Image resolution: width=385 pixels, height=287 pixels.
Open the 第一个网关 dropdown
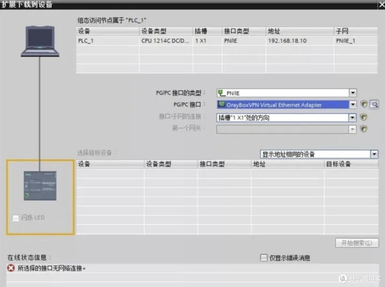[x=352, y=129]
